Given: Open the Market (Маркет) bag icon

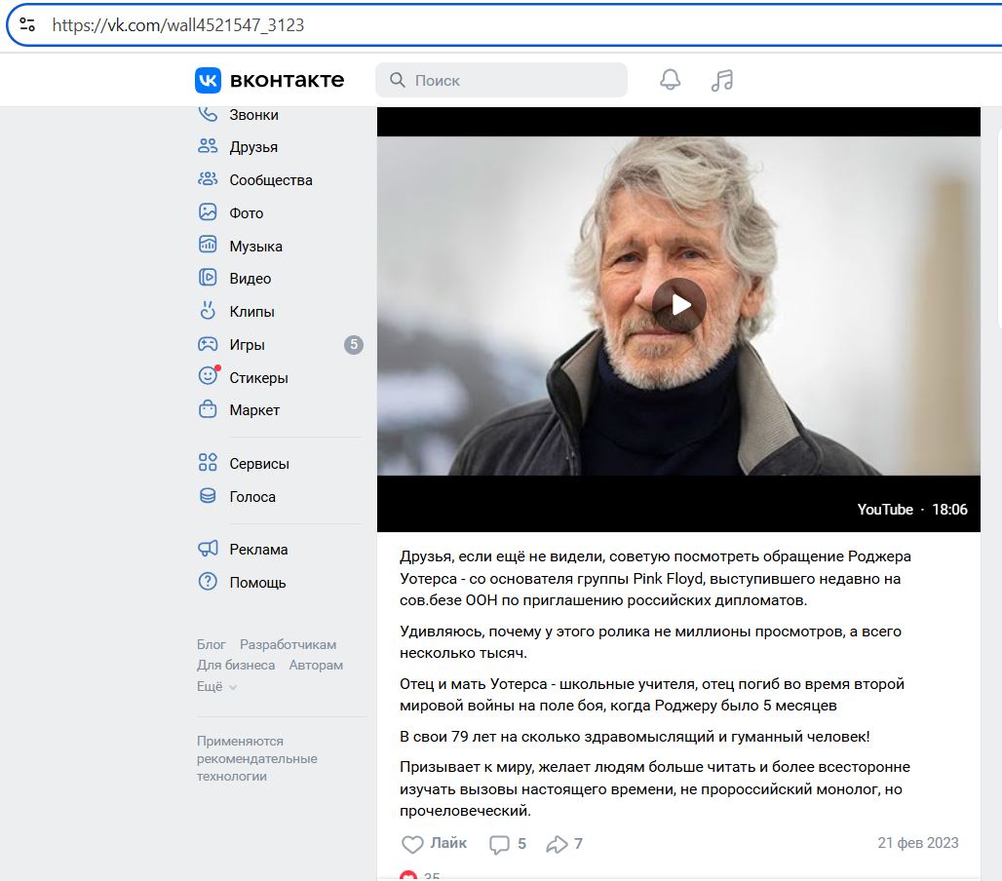Looking at the screenshot, I should pyautogui.click(x=208, y=409).
